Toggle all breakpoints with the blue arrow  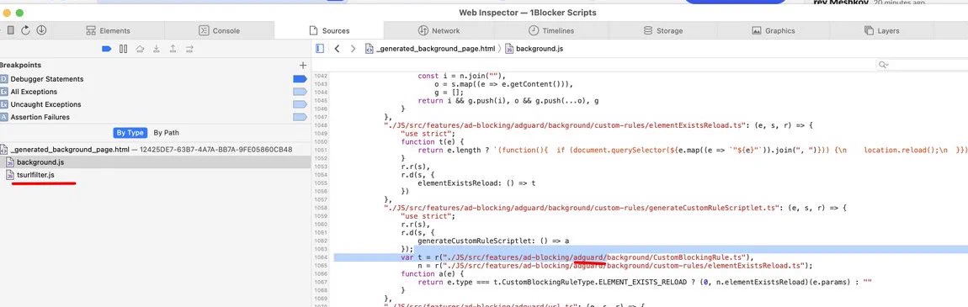tap(107, 49)
